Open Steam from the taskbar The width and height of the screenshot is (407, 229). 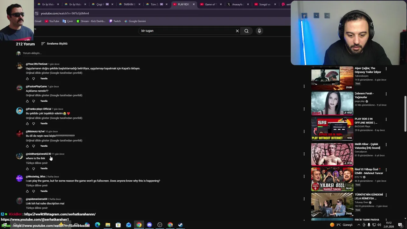pyautogui.click(x=180, y=225)
